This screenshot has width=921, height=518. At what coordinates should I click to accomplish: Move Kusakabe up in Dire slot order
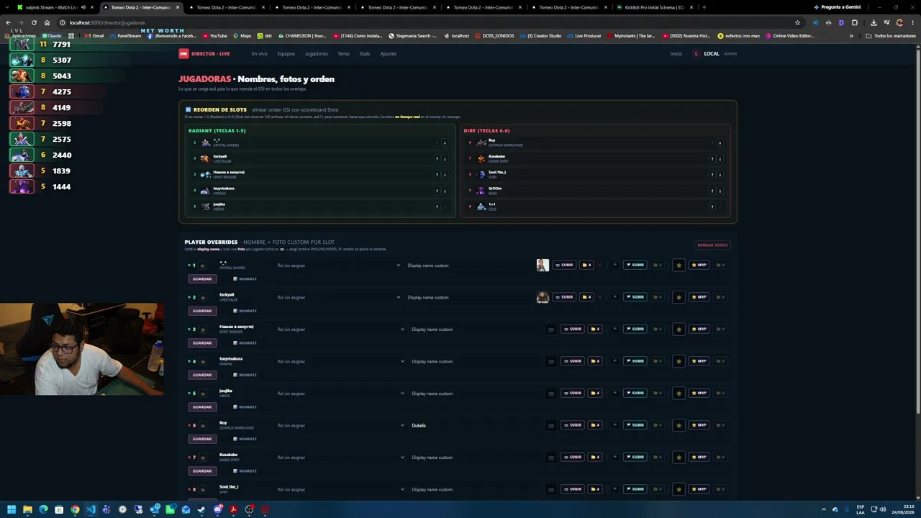tap(712, 158)
